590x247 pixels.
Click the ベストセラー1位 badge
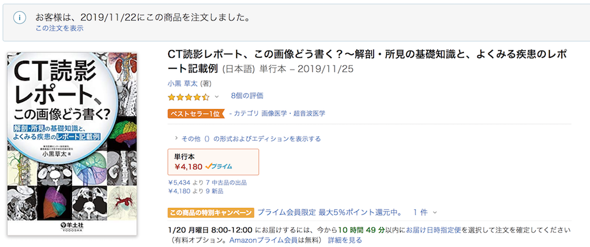pos(196,114)
